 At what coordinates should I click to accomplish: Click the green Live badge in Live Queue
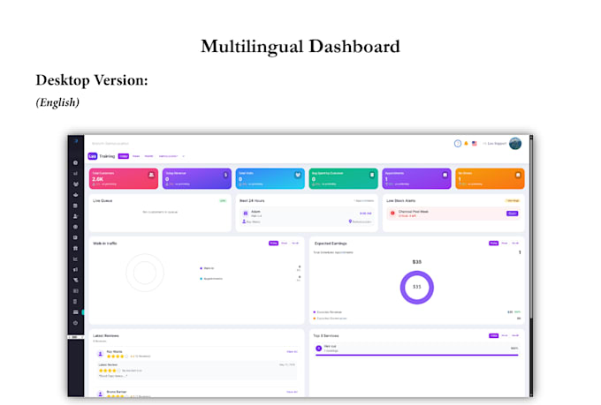[x=223, y=200]
